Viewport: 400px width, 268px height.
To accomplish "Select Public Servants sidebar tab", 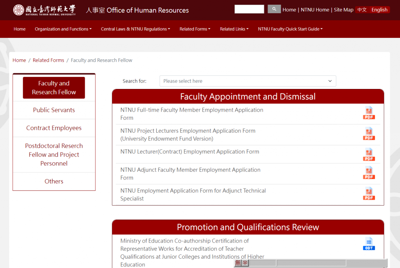I will pos(54,110).
